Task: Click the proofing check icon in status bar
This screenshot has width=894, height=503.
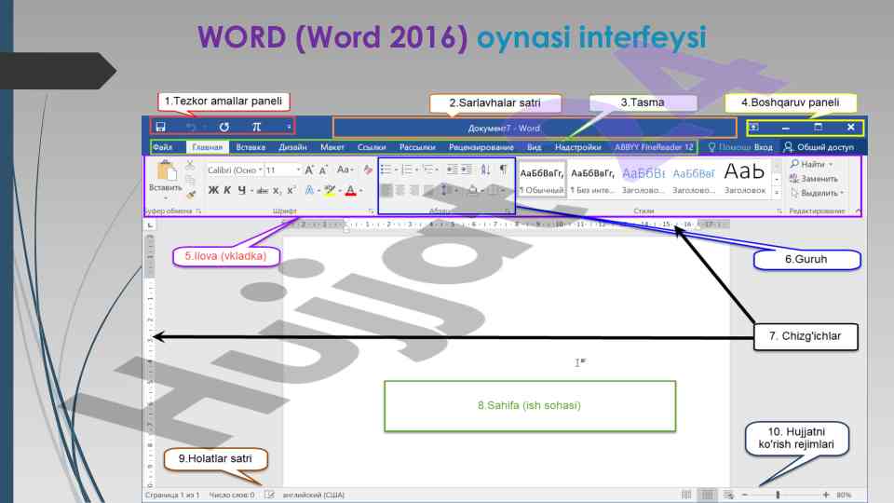Action: [269, 495]
